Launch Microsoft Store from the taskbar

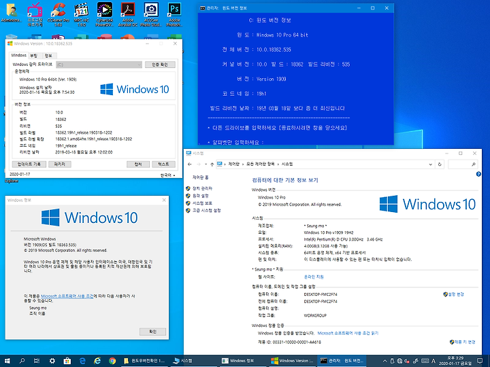pyautogui.click(x=67, y=361)
